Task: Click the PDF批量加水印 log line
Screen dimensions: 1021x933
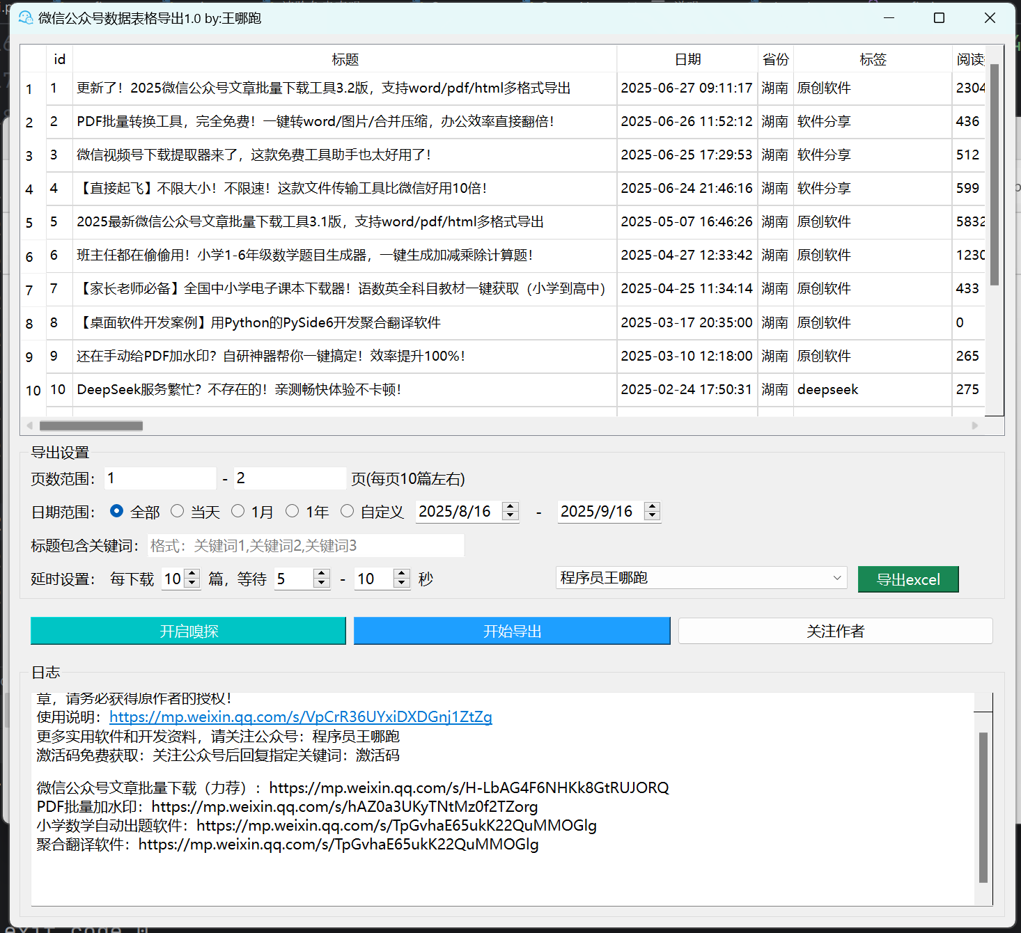Action: coord(287,807)
